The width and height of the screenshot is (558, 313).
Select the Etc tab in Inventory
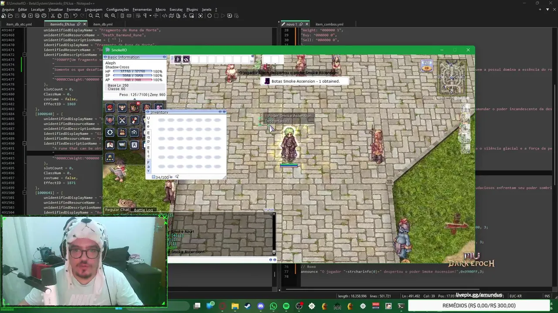click(148, 151)
